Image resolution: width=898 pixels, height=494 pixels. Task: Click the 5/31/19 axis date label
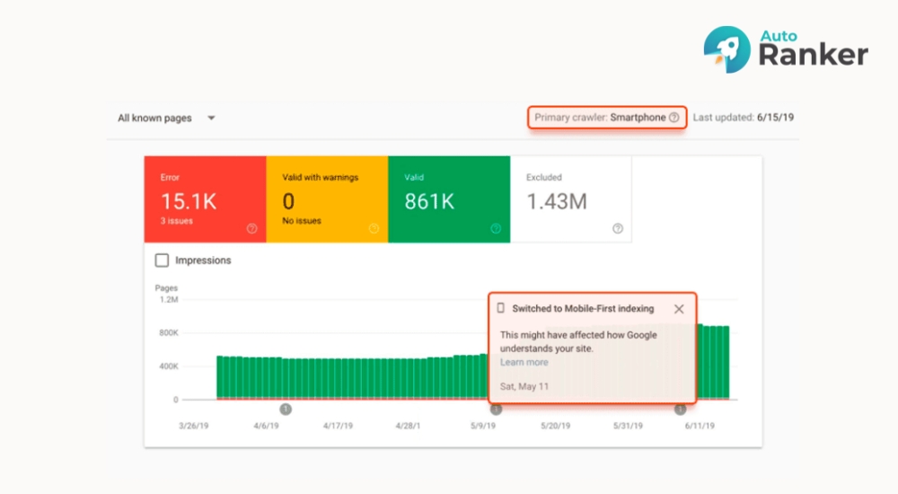point(628,426)
